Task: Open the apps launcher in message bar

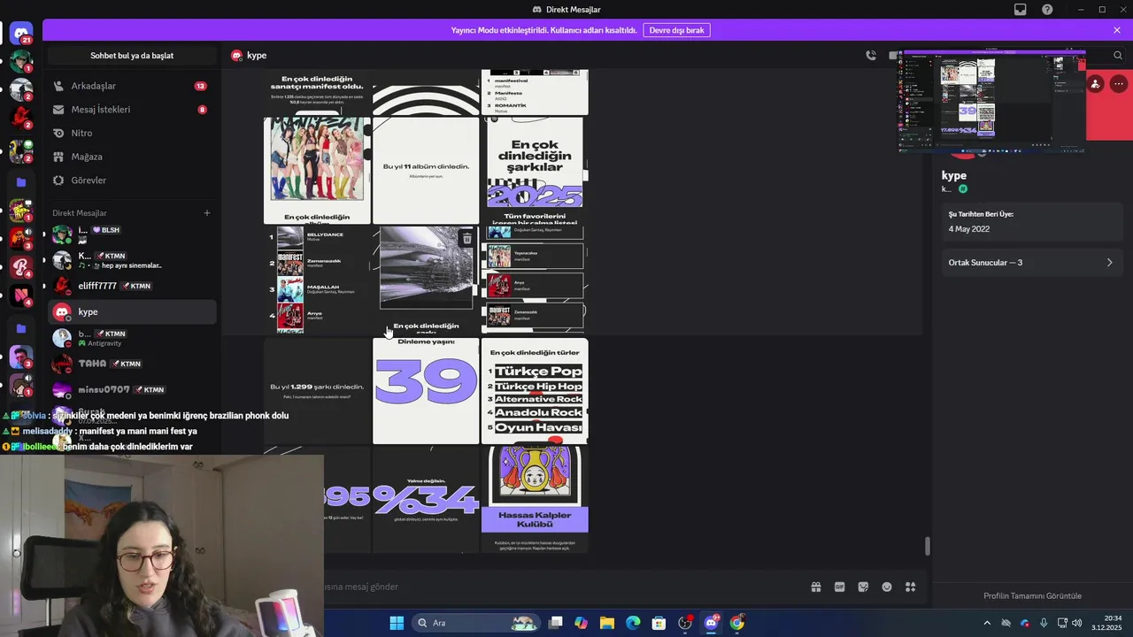Action: coord(910,587)
